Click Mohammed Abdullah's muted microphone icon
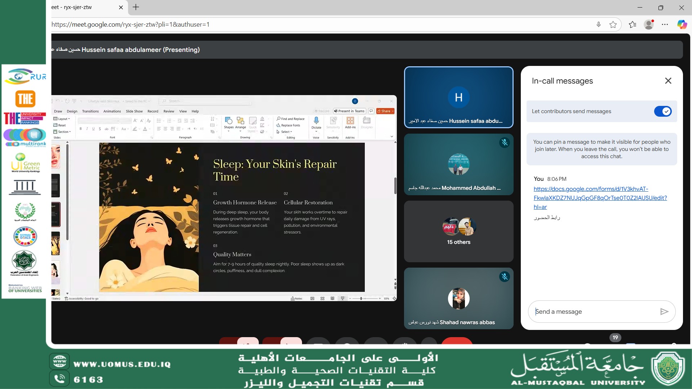692x389 pixels. 504,143
